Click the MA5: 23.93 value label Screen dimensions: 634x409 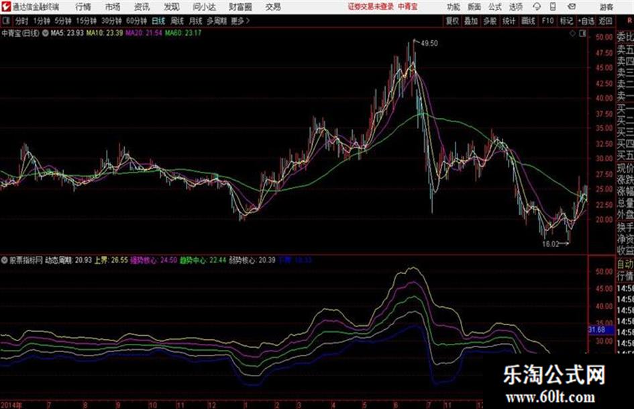pyautogui.click(x=67, y=33)
